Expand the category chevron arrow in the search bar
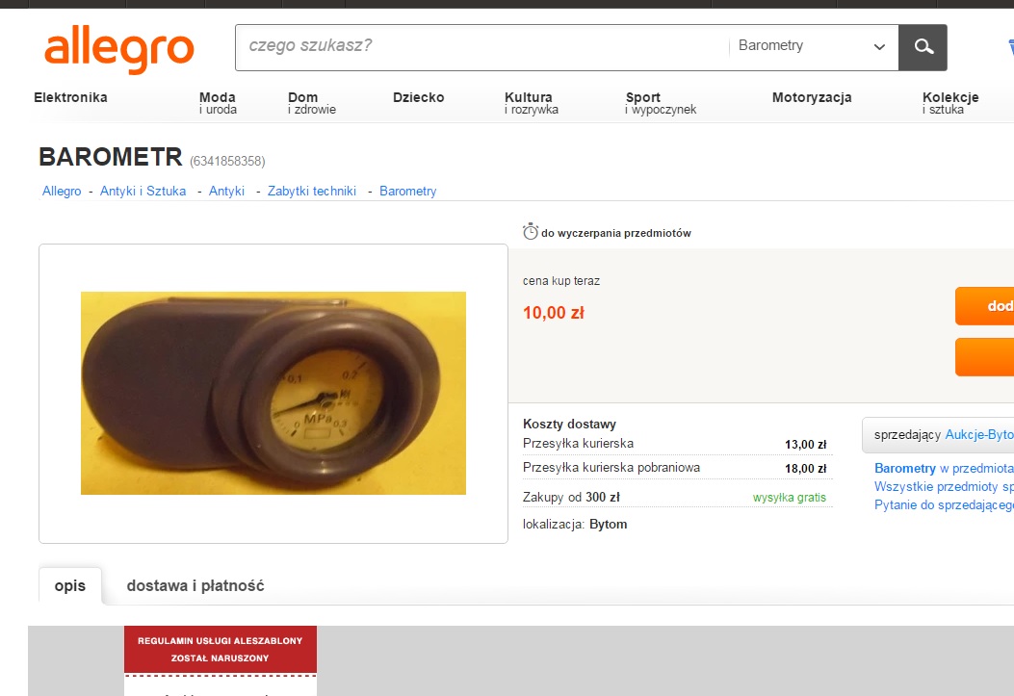Viewport: 1014px width, 696px height. point(879,46)
